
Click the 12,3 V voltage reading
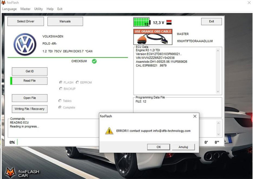(158, 23)
